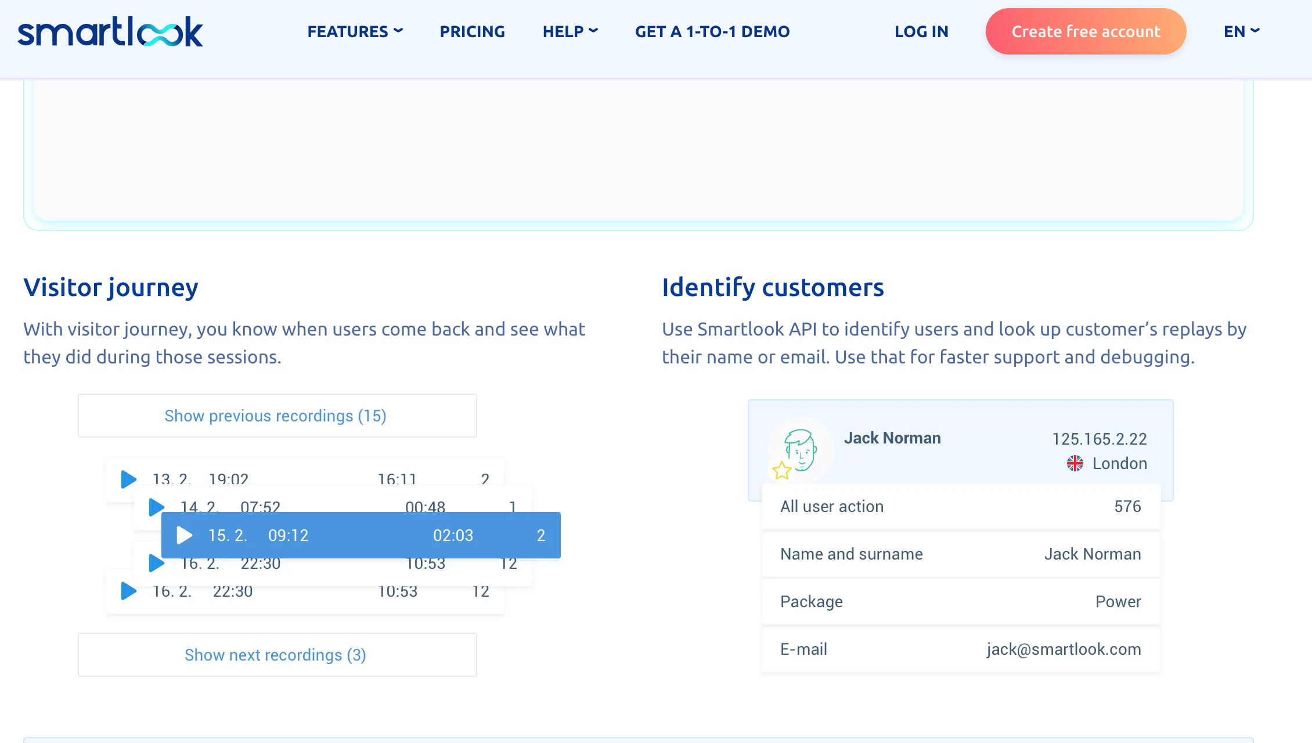Open Get a 1-to-1 Demo
The image size is (1312, 743).
click(x=712, y=31)
